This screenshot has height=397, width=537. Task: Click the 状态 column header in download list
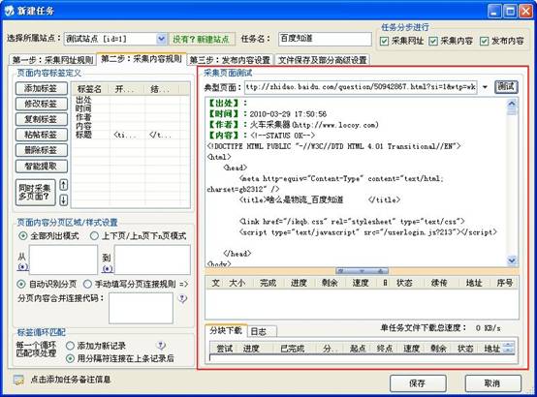(405, 283)
